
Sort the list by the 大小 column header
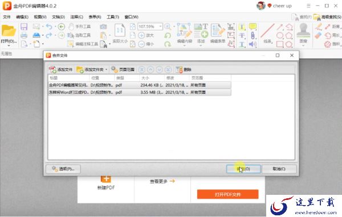[152, 78]
